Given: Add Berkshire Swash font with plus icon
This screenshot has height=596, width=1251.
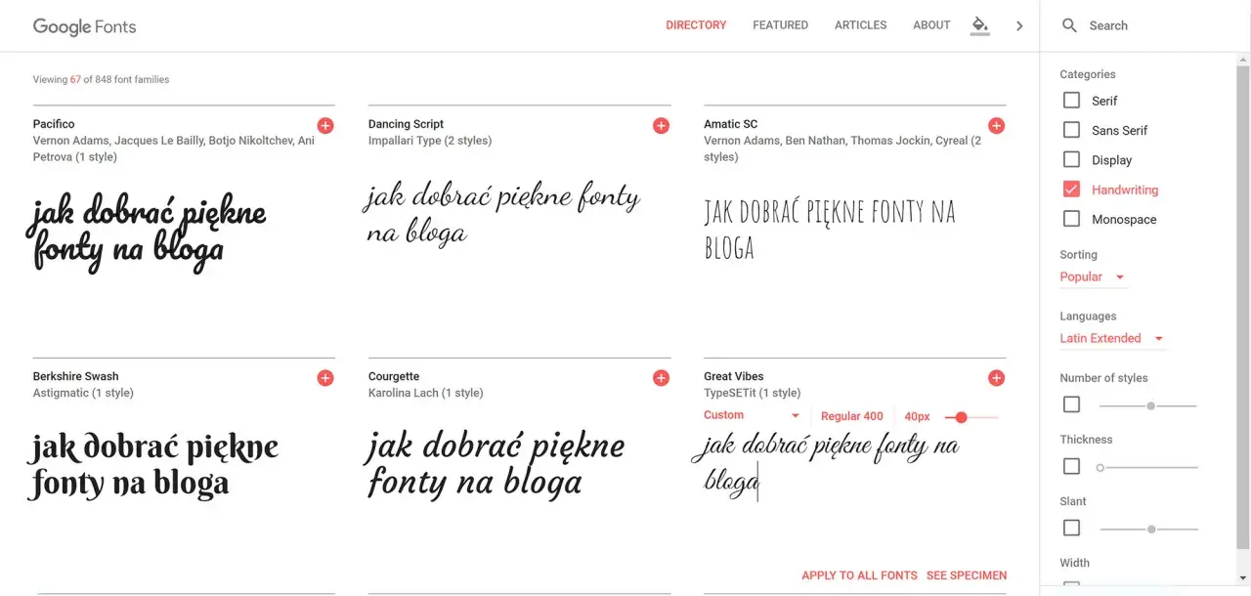Looking at the screenshot, I should 325,378.
